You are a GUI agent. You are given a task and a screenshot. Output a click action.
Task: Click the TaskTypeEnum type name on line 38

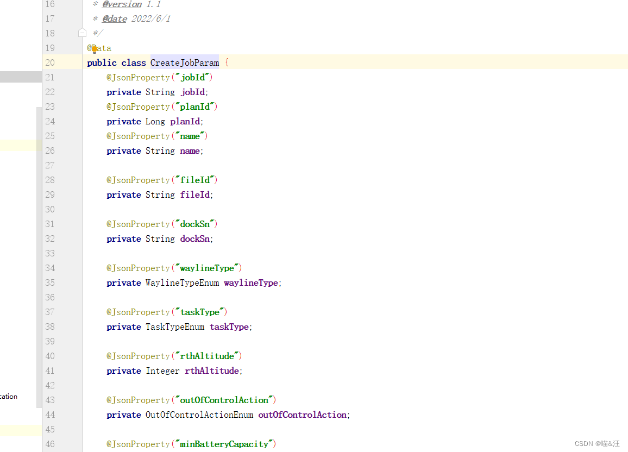[x=174, y=327]
